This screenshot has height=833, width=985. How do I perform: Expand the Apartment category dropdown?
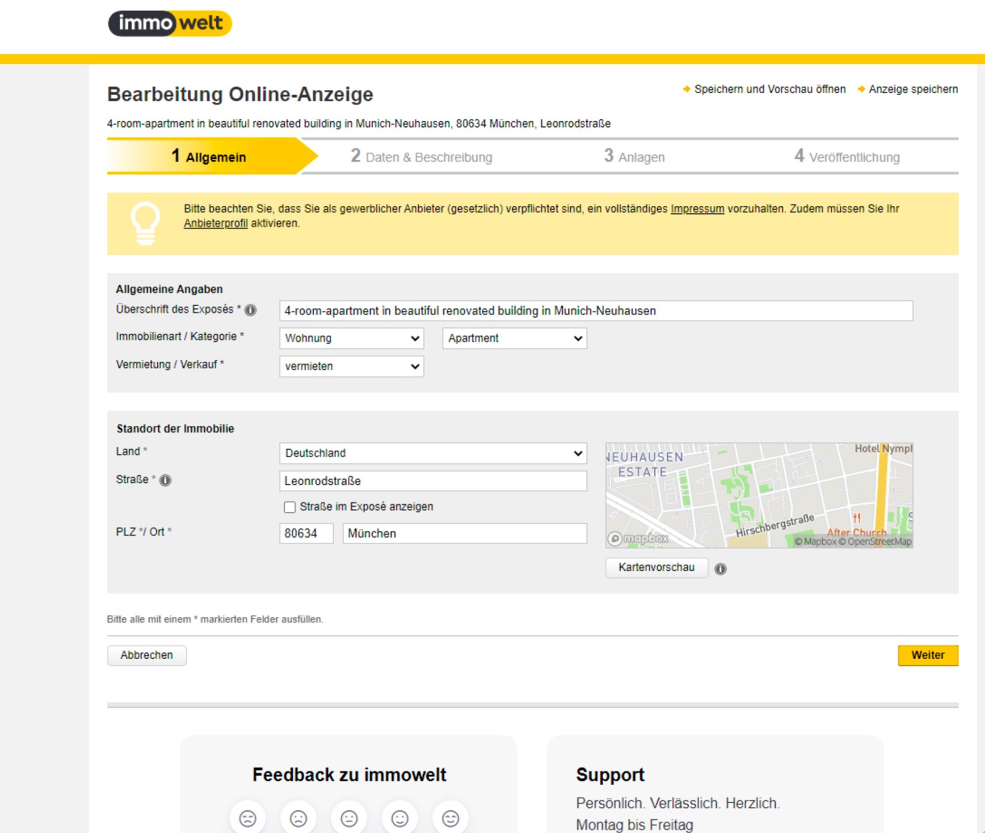pos(515,338)
